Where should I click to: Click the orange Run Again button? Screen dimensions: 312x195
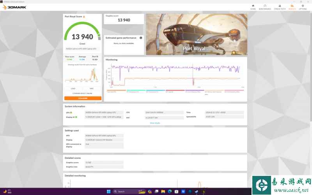click(83, 98)
